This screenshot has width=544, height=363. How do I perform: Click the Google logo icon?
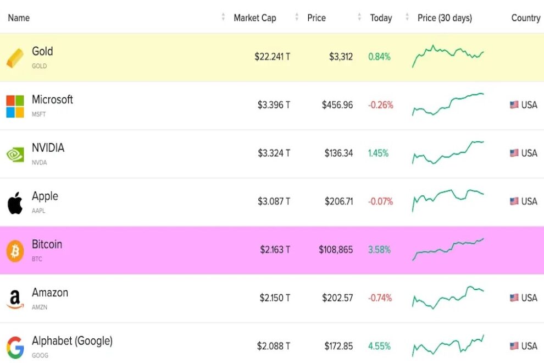pyautogui.click(x=15, y=348)
